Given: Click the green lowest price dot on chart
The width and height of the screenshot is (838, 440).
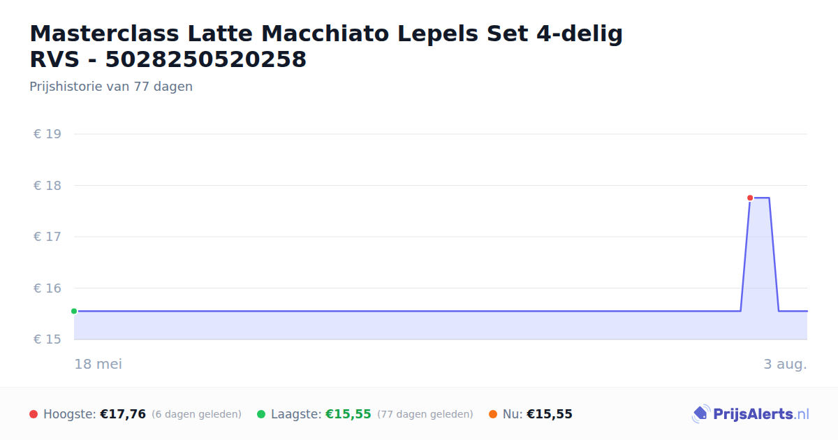Looking at the screenshot, I should (74, 311).
